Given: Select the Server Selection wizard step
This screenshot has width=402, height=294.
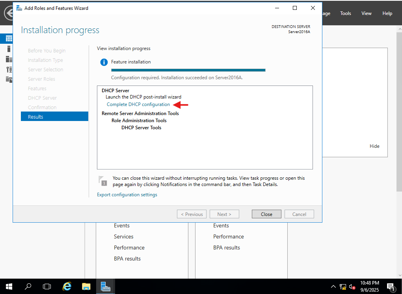Looking at the screenshot, I should 45,69.
